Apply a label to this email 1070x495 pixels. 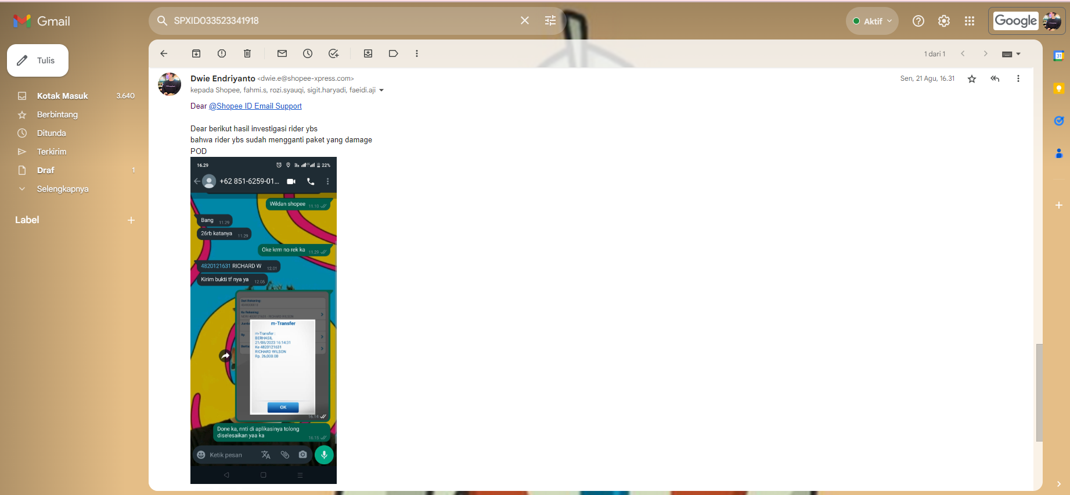[x=394, y=53]
